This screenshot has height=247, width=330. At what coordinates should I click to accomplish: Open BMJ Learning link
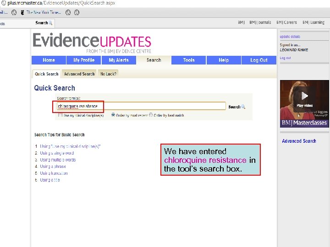(313, 22)
